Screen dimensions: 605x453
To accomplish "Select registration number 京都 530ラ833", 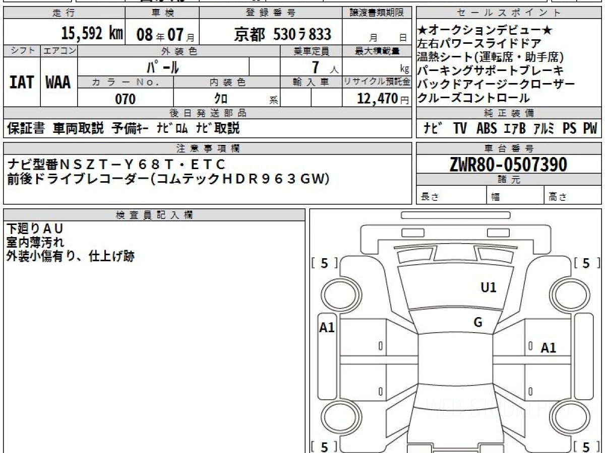I will (x=282, y=34).
